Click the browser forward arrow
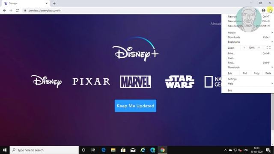Screen dimensions: 274x154 tap(11, 10)
